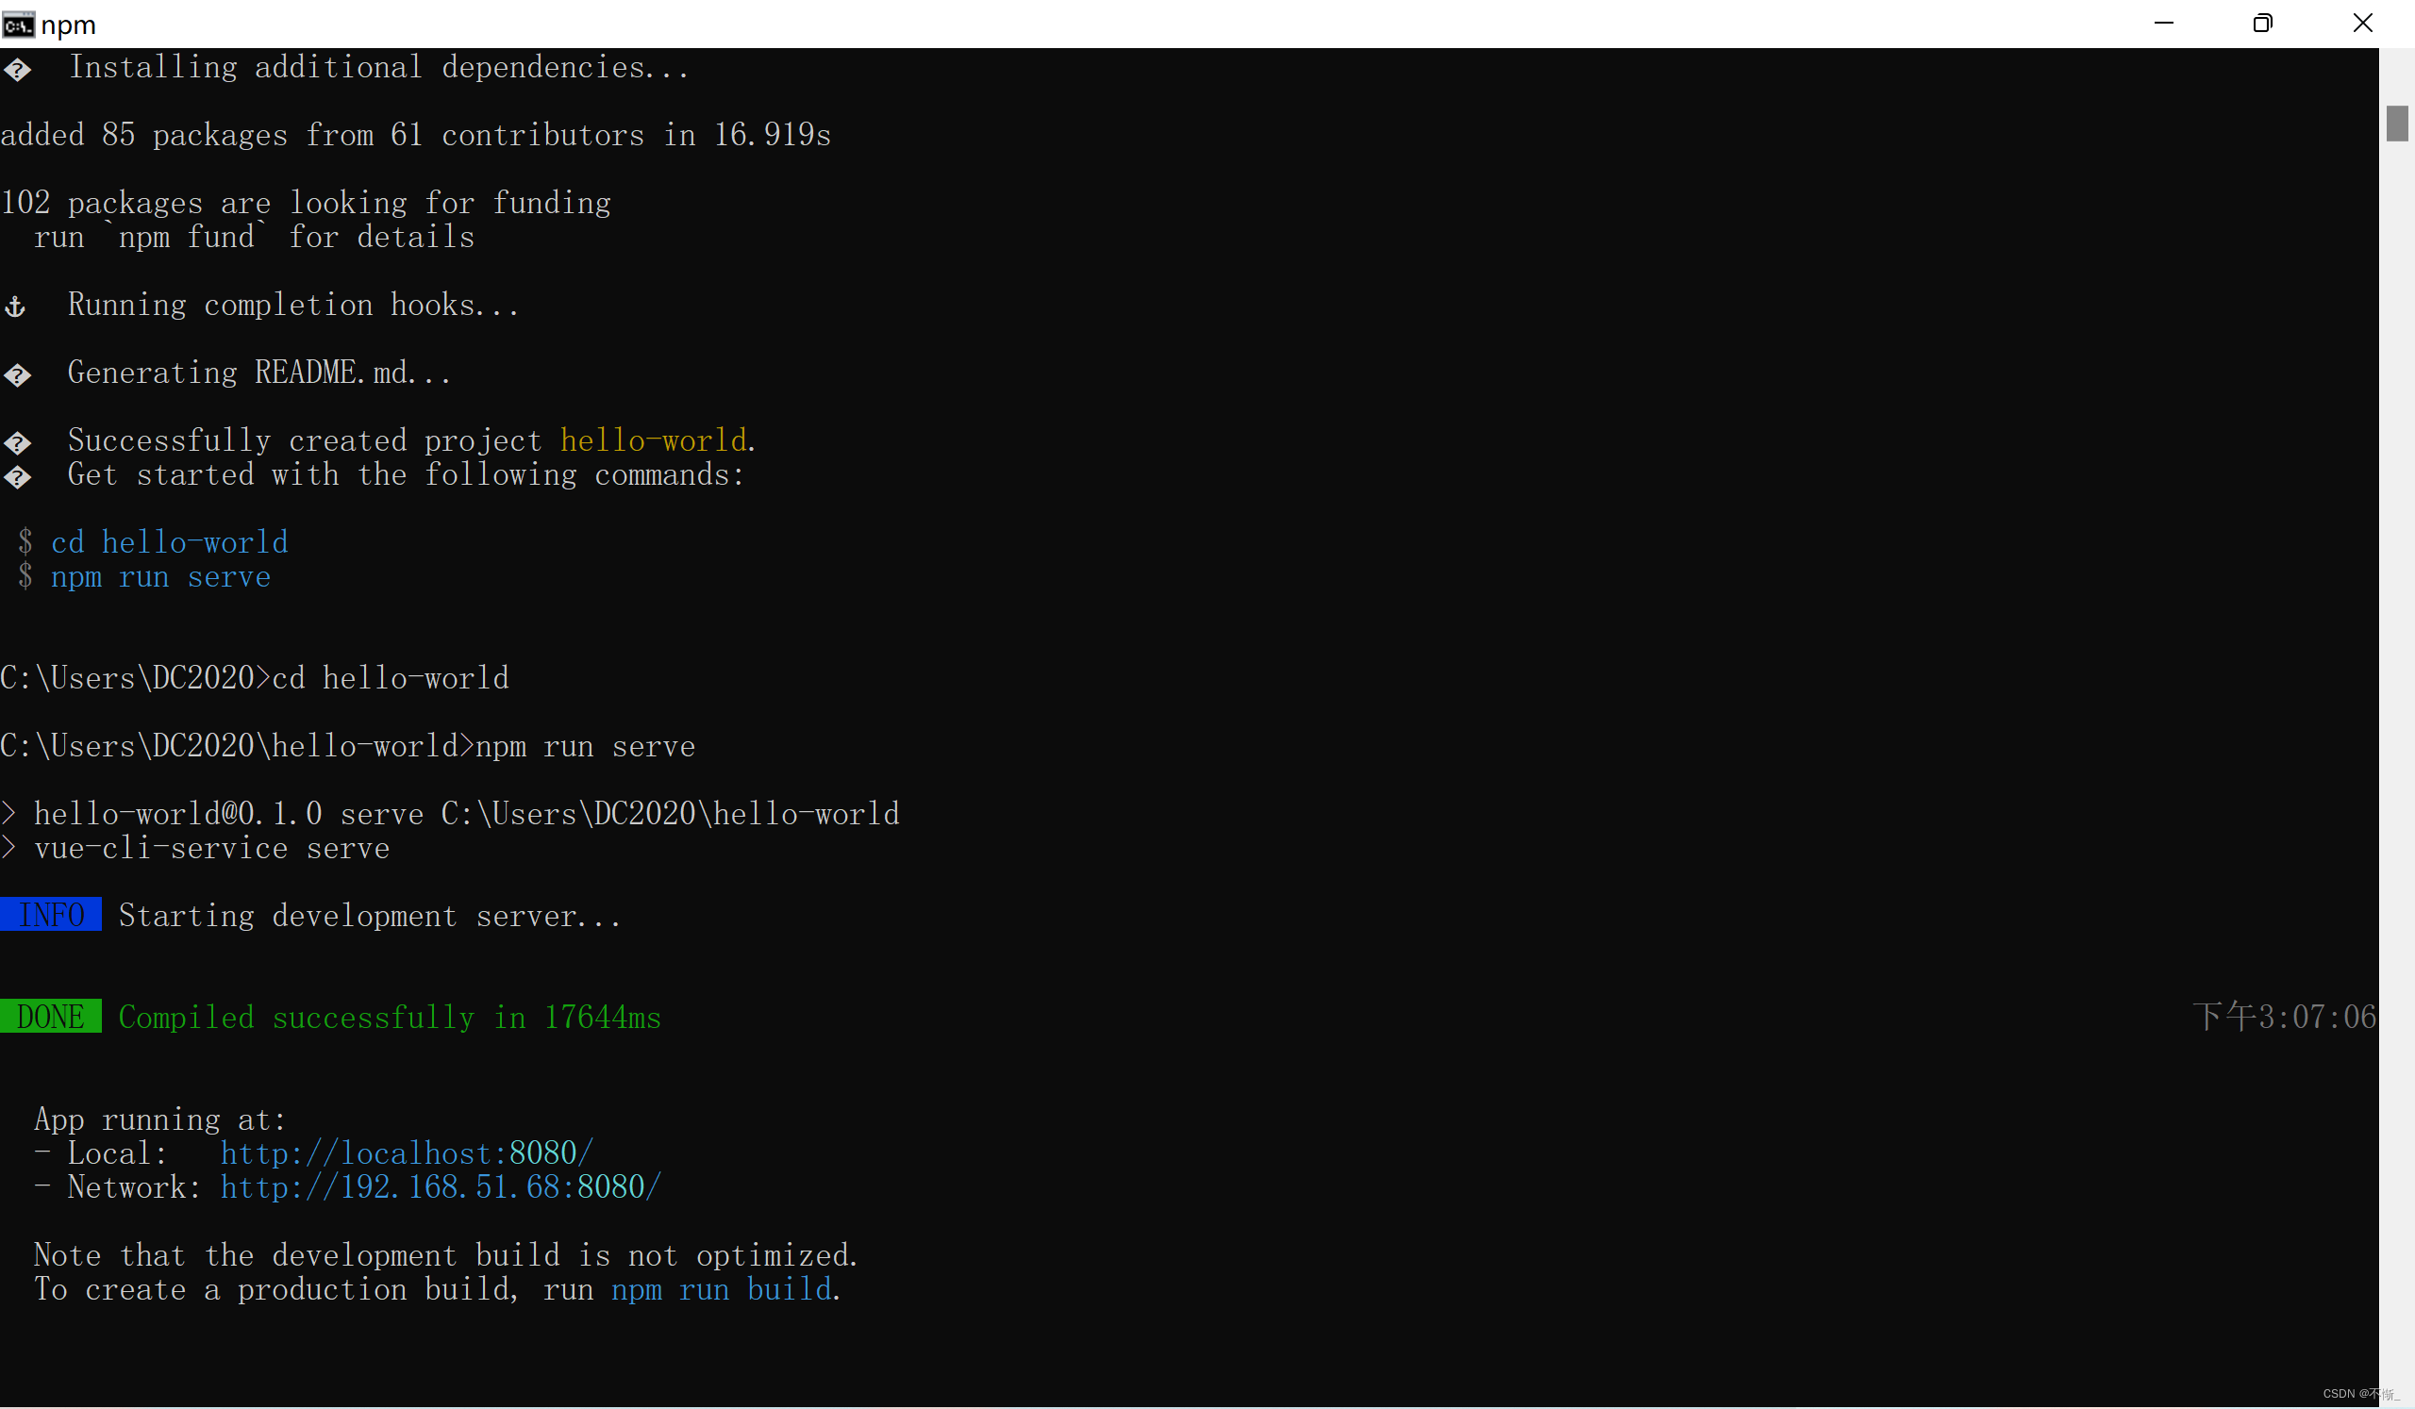Click the vertical scrollbar thumb
This screenshot has width=2415, height=1409.
click(2397, 124)
